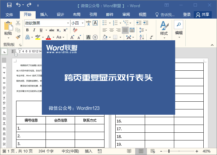Toggle strikethrough abc formatting
This screenshot has height=155, width=217.
coord(52,30)
